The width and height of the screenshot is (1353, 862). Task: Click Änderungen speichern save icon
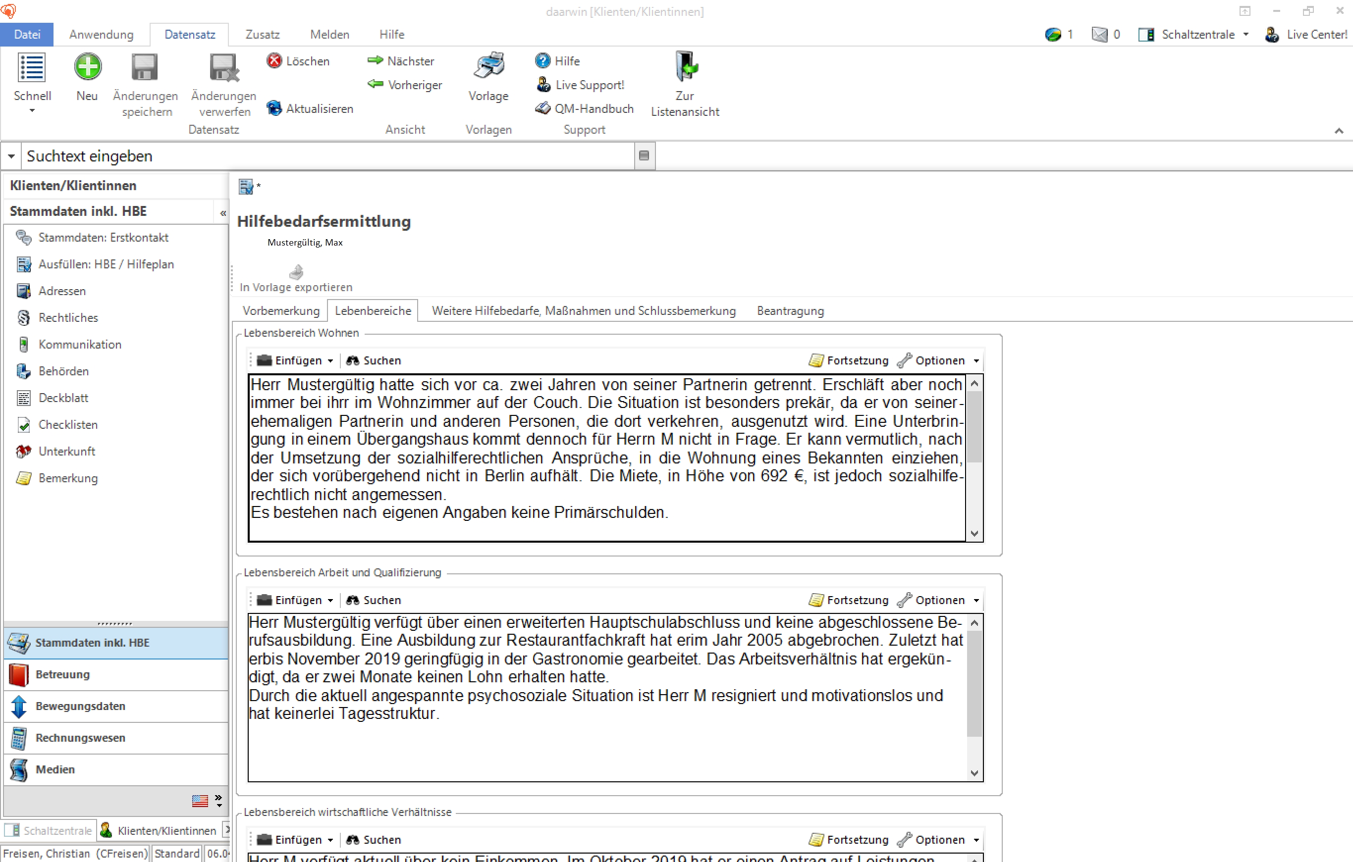pyautogui.click(x=145, y=67)
